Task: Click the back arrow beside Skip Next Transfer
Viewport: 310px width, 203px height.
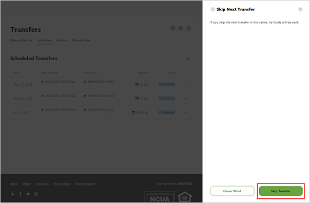Action: coord(212,9)
